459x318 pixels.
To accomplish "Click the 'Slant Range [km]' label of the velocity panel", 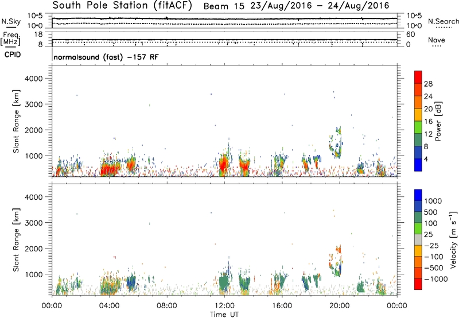I will (16, 240).
